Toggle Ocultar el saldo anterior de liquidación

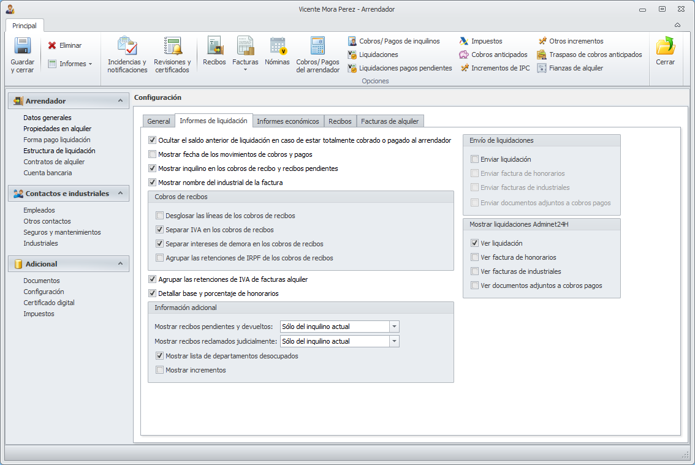pos(153,140)
